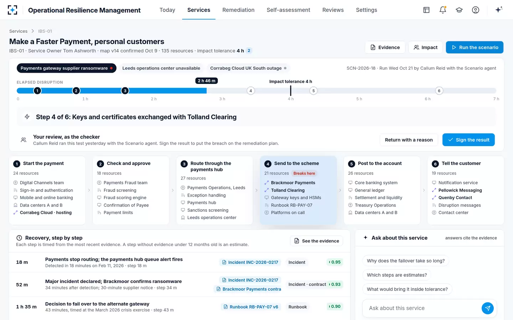
Task: Select step 6 marker on the timeline
Action: 439,91
